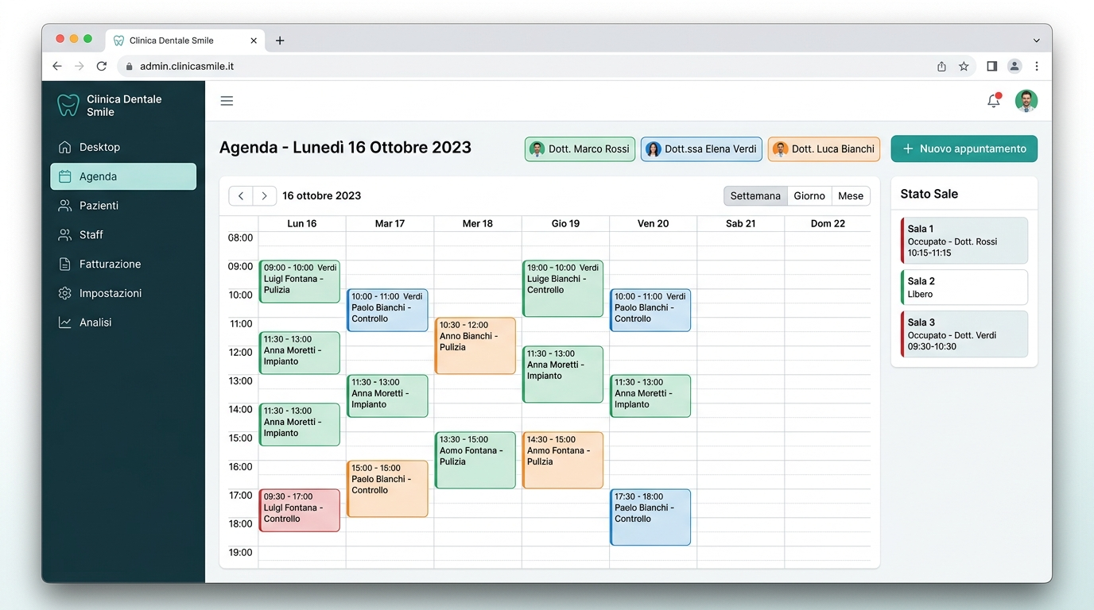Viewport: 1094px width, 610px height.
Task: Open browser three-dot menu
Action: (1037, 67)
